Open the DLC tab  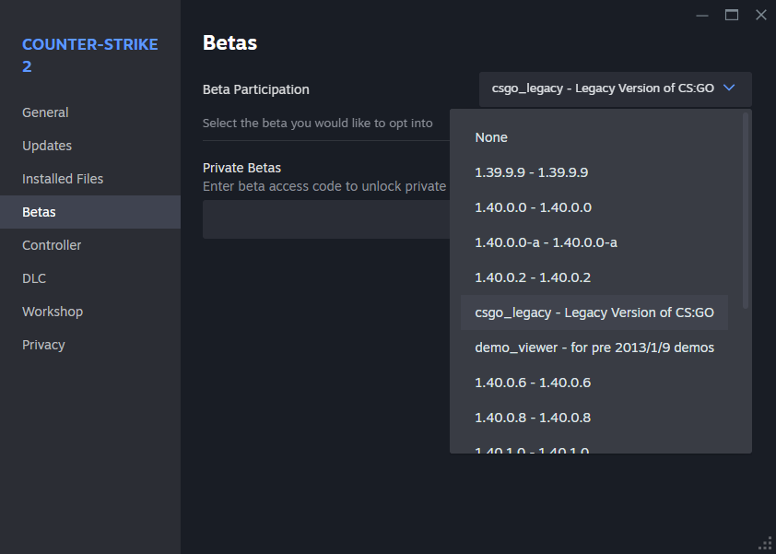pyautogui.click(x=90, y=278)
